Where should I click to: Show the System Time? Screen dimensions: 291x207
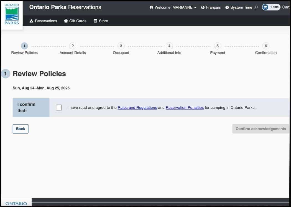pyautogui.click(x=241, y=7)
